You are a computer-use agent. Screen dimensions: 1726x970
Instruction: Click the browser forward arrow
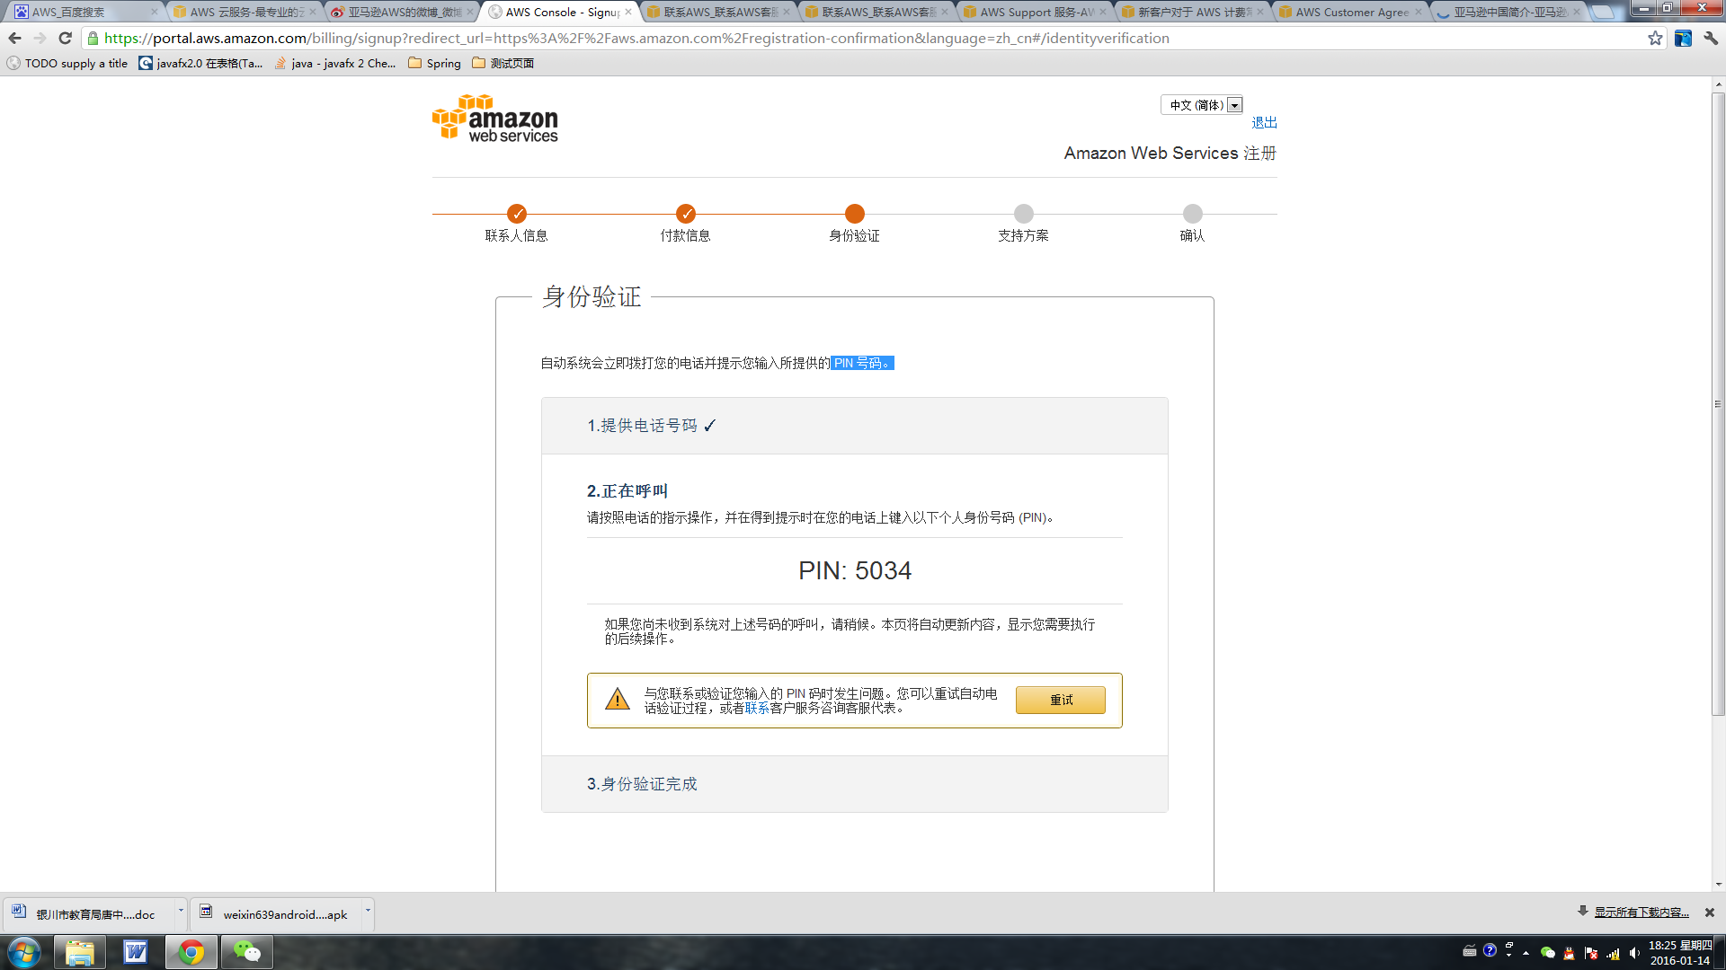click(40, 38)
